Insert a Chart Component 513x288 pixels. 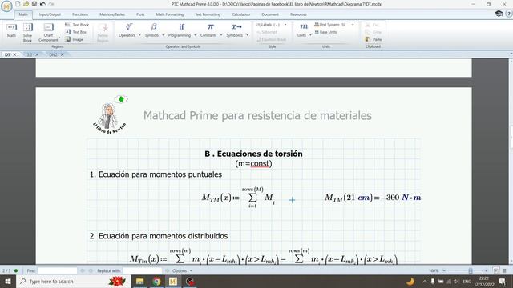pyautogui.click(x=48, y=33)
